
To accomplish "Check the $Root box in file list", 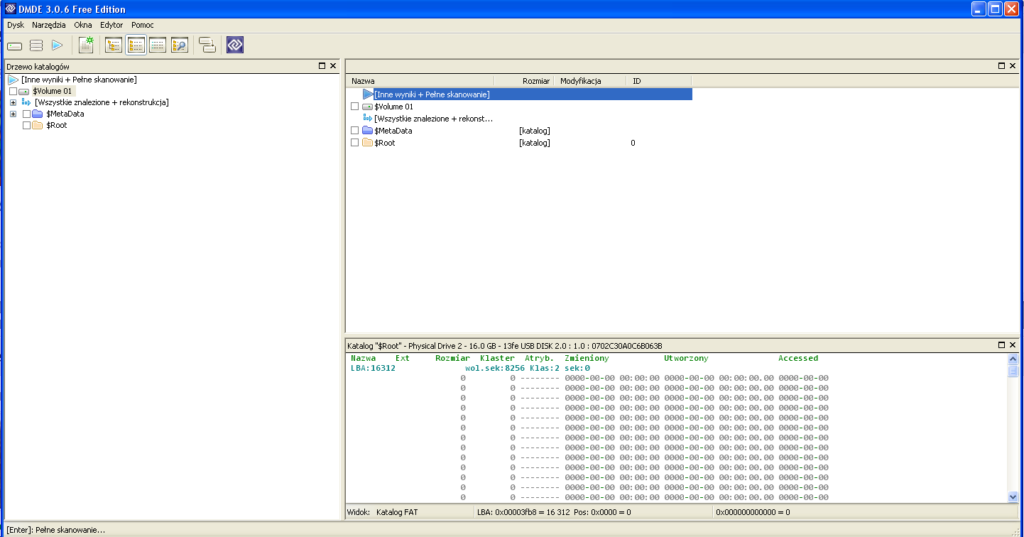I will tap(355, 143).
